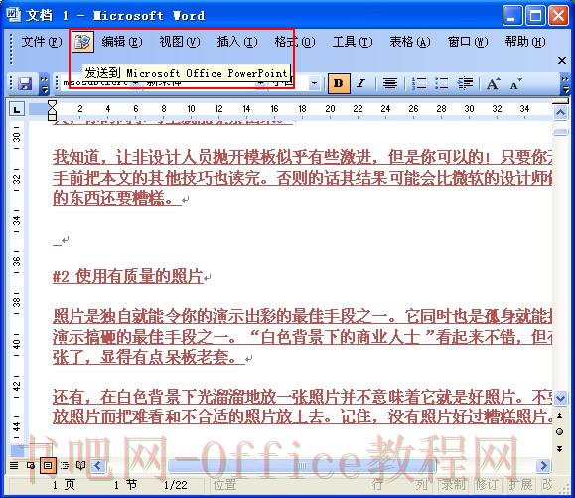Open the 窗口(W) menu
575x498 pixels.
[468, 42]
